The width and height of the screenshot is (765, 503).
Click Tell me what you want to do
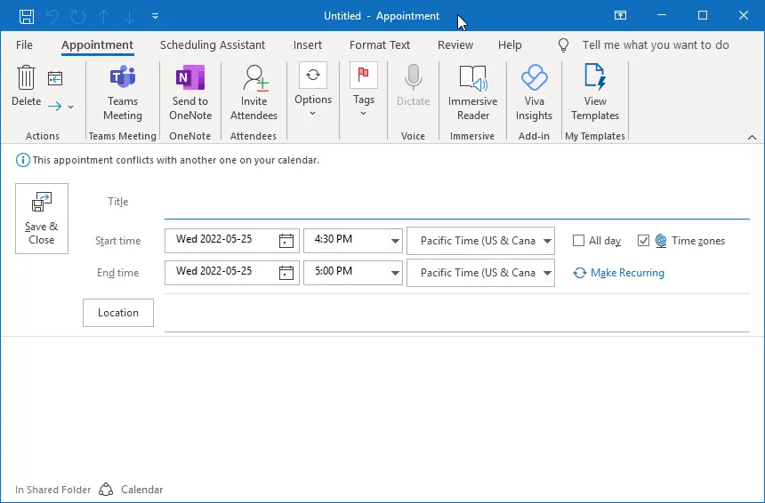[656, 44]
